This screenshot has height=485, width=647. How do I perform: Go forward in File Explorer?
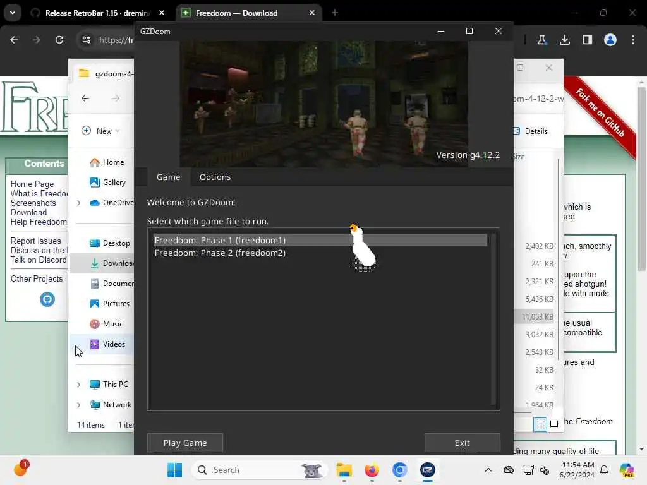tap(116, 98)
